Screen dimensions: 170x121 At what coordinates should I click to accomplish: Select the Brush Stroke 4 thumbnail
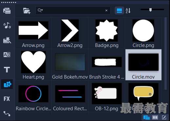[107, 62]
